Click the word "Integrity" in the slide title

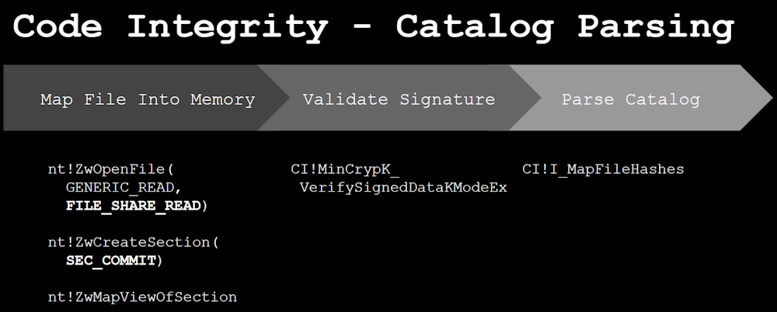pos(227,26)
